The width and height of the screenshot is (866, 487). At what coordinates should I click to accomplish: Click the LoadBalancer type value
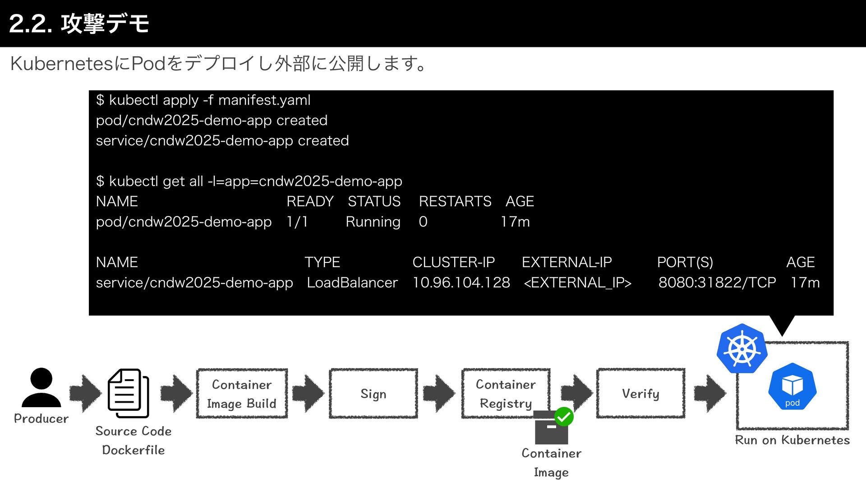352,283
